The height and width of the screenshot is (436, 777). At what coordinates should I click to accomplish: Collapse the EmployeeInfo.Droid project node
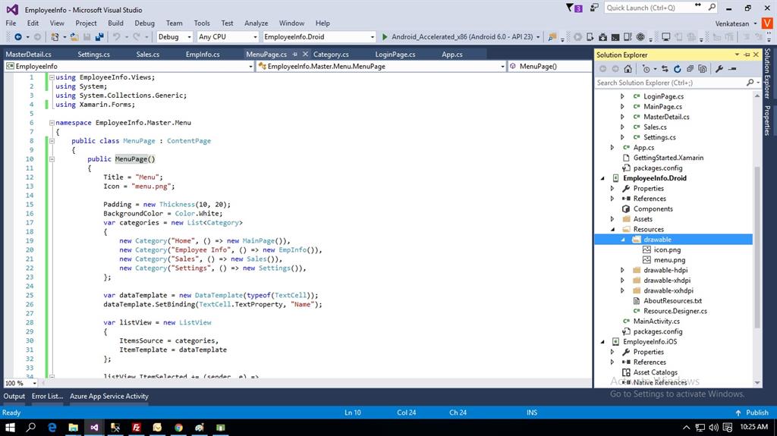[602, 178]
